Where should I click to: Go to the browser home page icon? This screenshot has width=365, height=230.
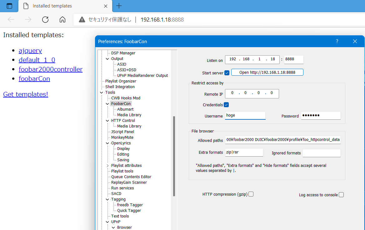[x=62, y=20]
